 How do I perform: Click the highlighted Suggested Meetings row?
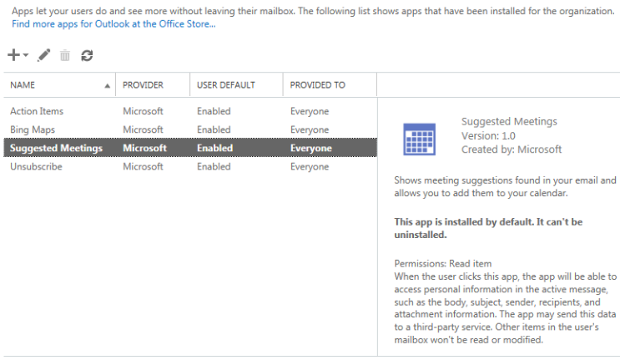pos(56,148)
